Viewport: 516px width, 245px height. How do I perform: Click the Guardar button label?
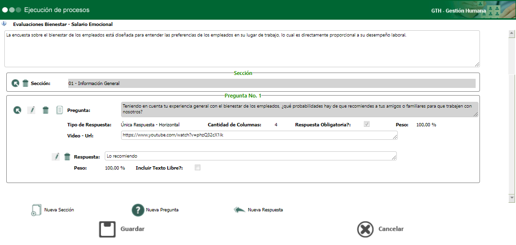click(132, 229)
